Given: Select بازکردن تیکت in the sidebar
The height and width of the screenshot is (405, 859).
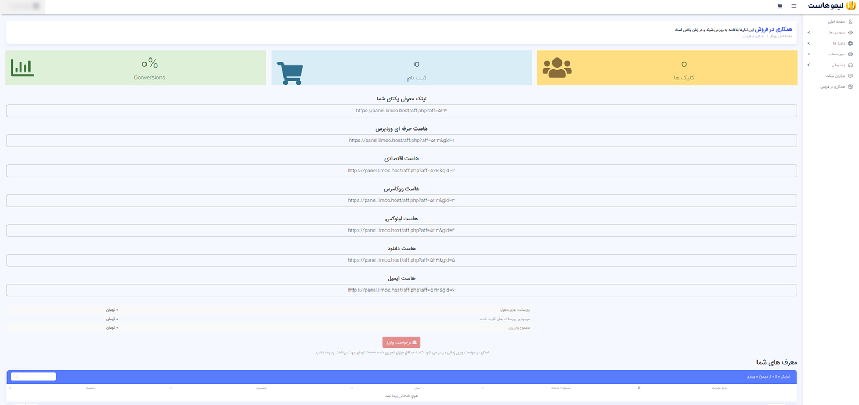Looking at the screenshot, I should coord(835,76).
